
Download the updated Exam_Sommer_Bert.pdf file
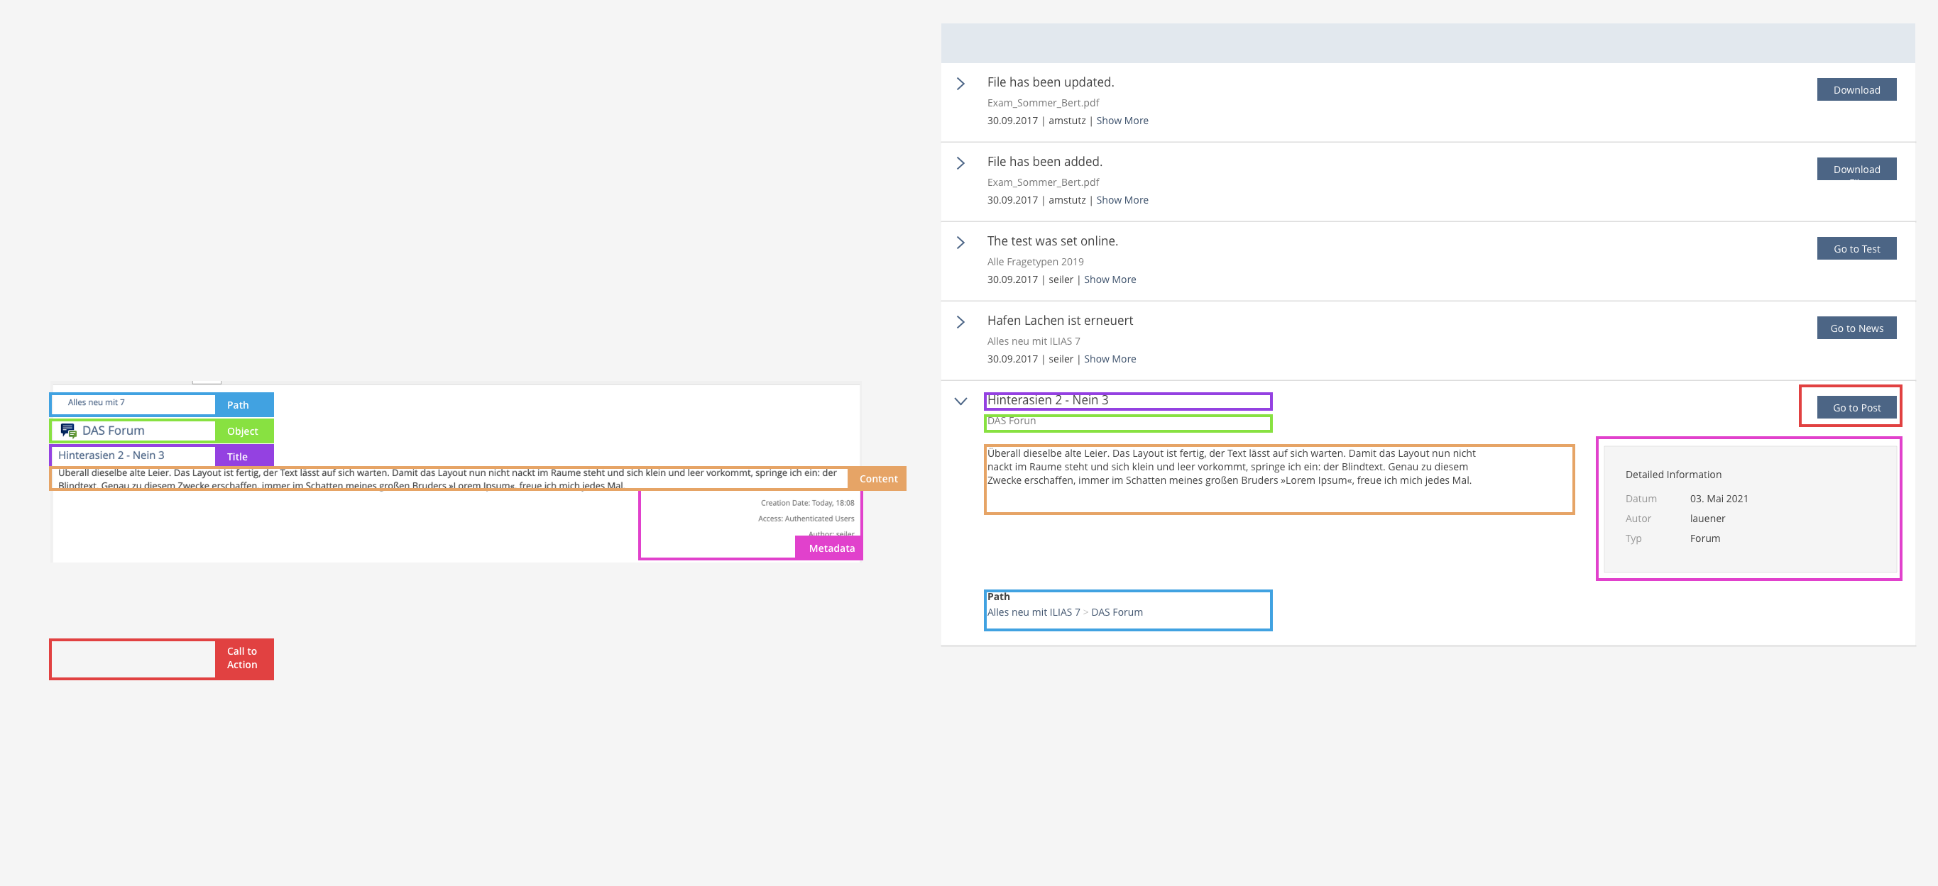pyautogui.click(x=1856, y=89)
